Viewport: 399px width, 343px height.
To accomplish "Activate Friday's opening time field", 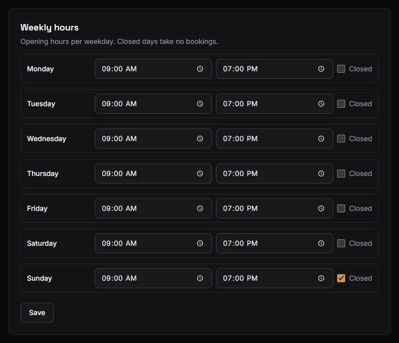I will [153, 208].
